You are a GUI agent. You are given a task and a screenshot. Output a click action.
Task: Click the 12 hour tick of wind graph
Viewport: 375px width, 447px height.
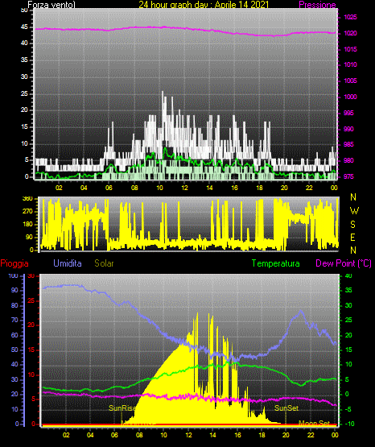coord(184,188)
